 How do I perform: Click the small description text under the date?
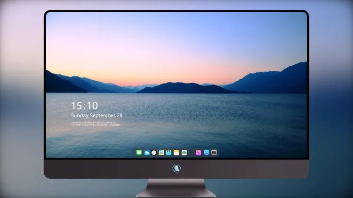coord(96,124)
